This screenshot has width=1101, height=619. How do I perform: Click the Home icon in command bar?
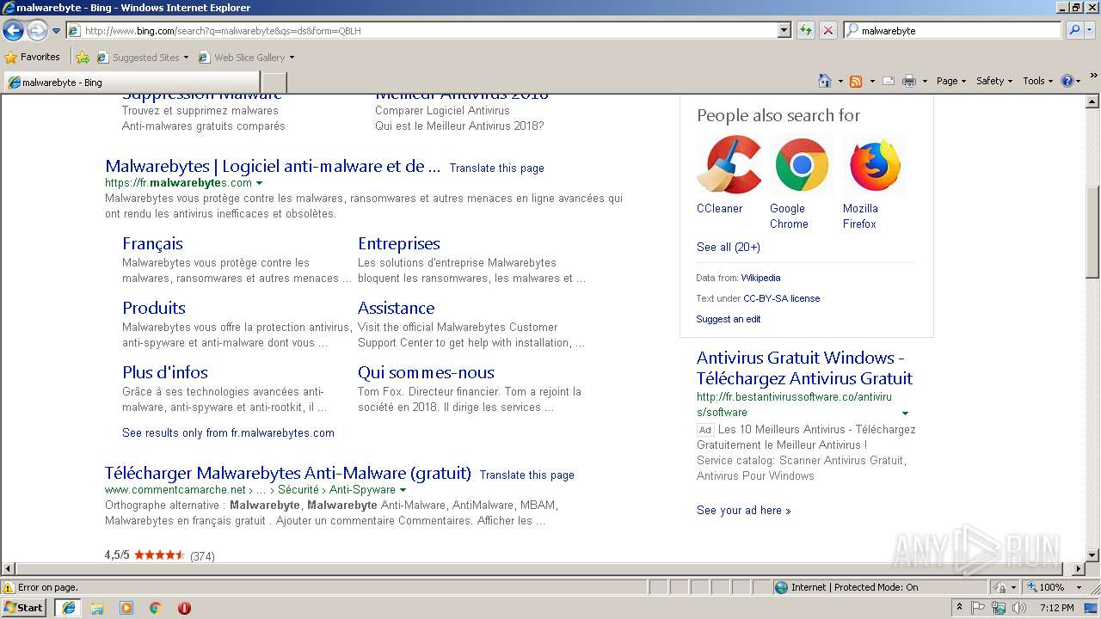[824, 81]
